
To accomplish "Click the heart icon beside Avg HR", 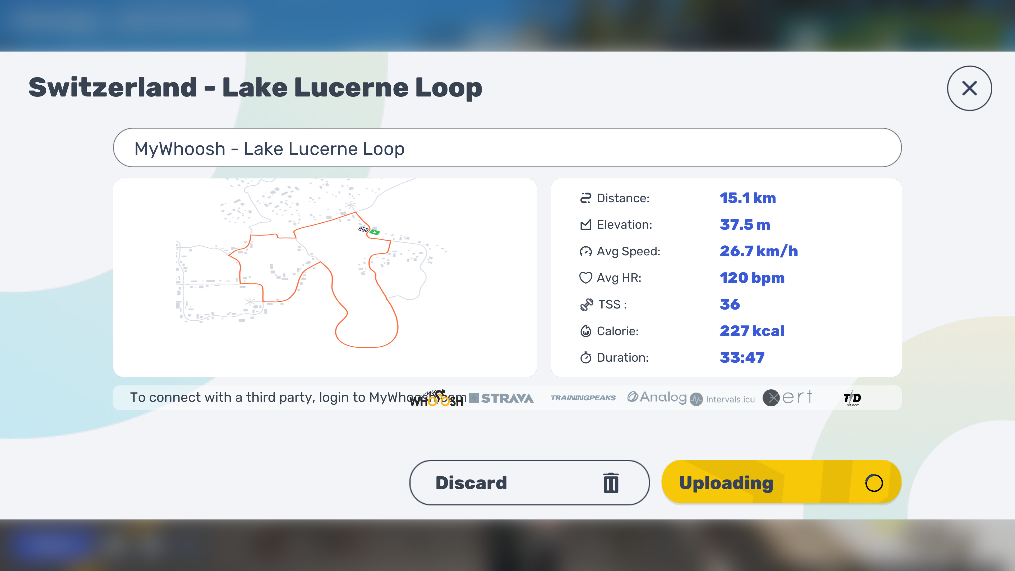I will point(585,277).
